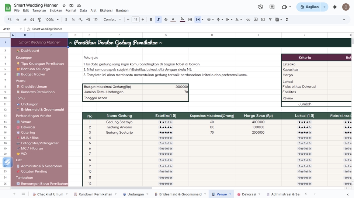Screen dimensions: 354x198
Task: Open the functions sigma icon
Action: point(287,19)
